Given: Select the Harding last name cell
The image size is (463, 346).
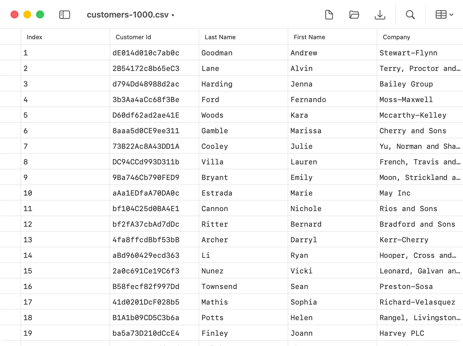Looking at the screenshot, I should tap(243, 84).
